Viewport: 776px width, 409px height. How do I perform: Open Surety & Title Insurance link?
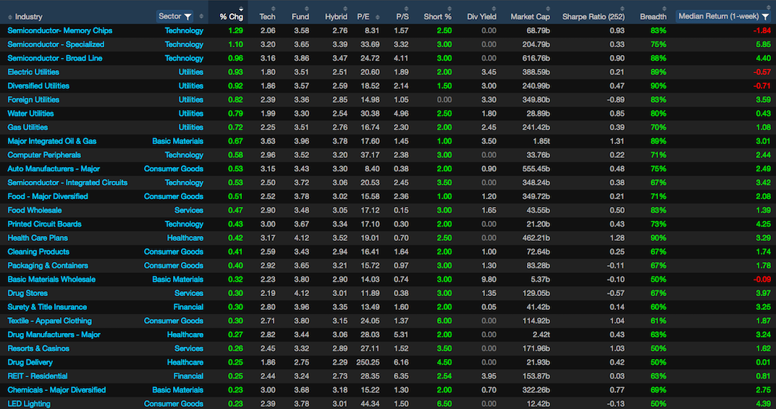pyautogui.click(x=47, y=308)
